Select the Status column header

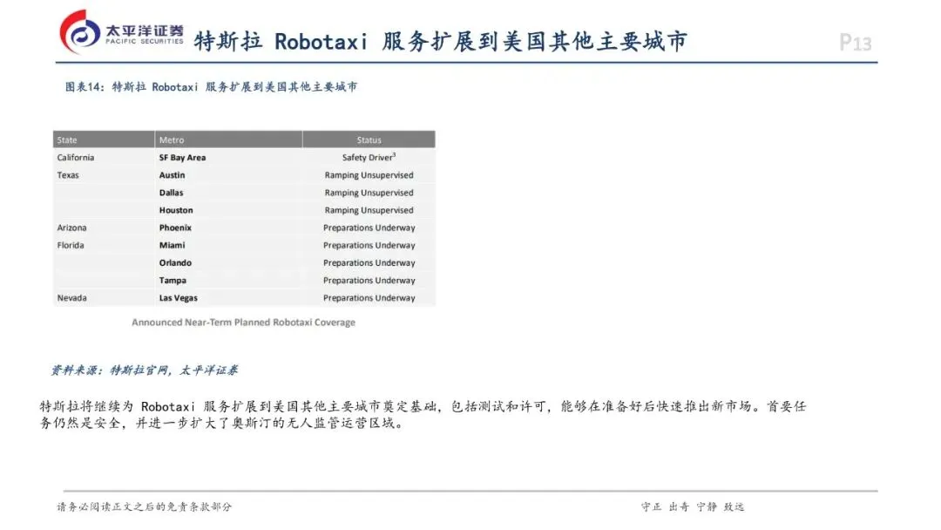coord(369,139)
